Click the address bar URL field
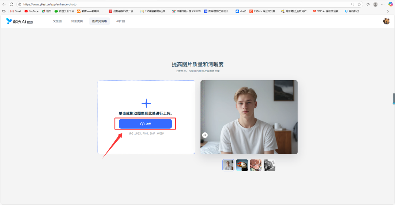The width and height of the screenshot is (395, 205). (x=187, y=4)
